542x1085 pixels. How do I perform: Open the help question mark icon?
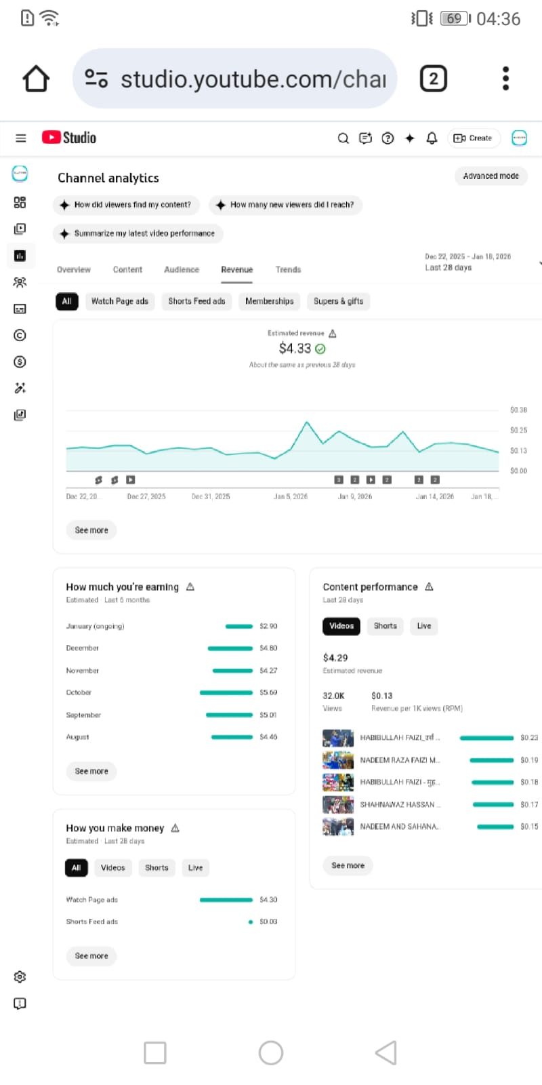click(x=388, y=138)
